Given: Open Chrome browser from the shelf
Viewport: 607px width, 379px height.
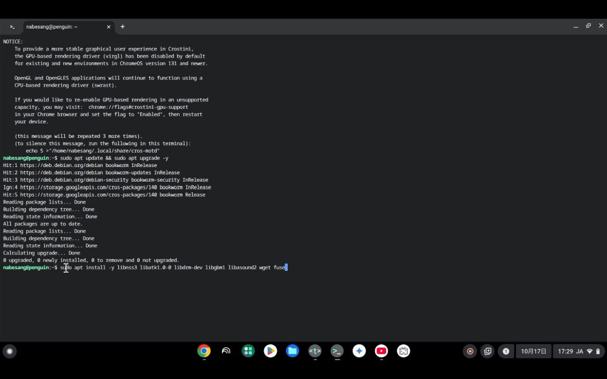Looking at the screenshot, I should tap(203, 351).
